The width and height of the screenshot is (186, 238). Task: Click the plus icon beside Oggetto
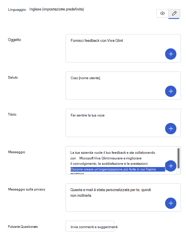171,54
